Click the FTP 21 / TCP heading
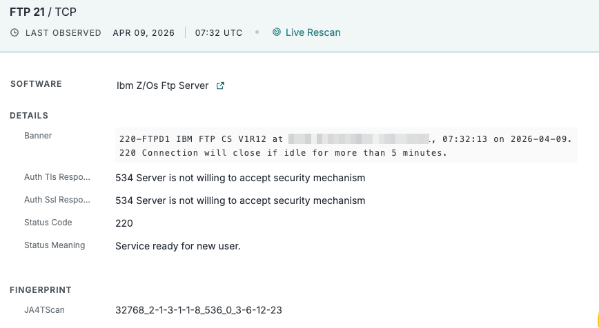This screenshot has height=328, width=599. (42, 12)
